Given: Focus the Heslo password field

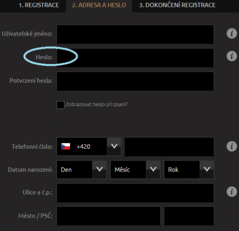Looking at the screenshot, I should [x=135, y=57].
